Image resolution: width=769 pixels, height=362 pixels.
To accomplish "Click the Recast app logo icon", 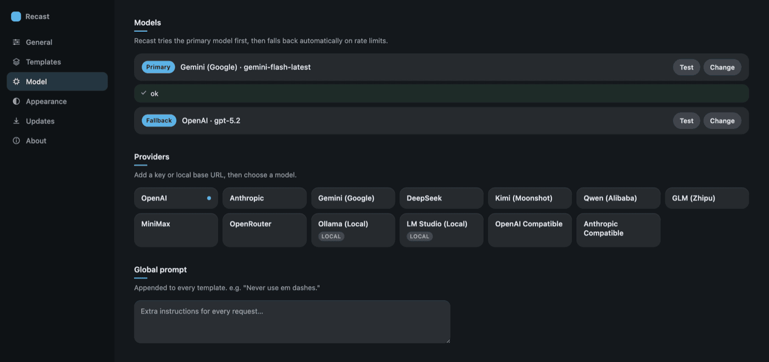I will (x=16, y=16).
